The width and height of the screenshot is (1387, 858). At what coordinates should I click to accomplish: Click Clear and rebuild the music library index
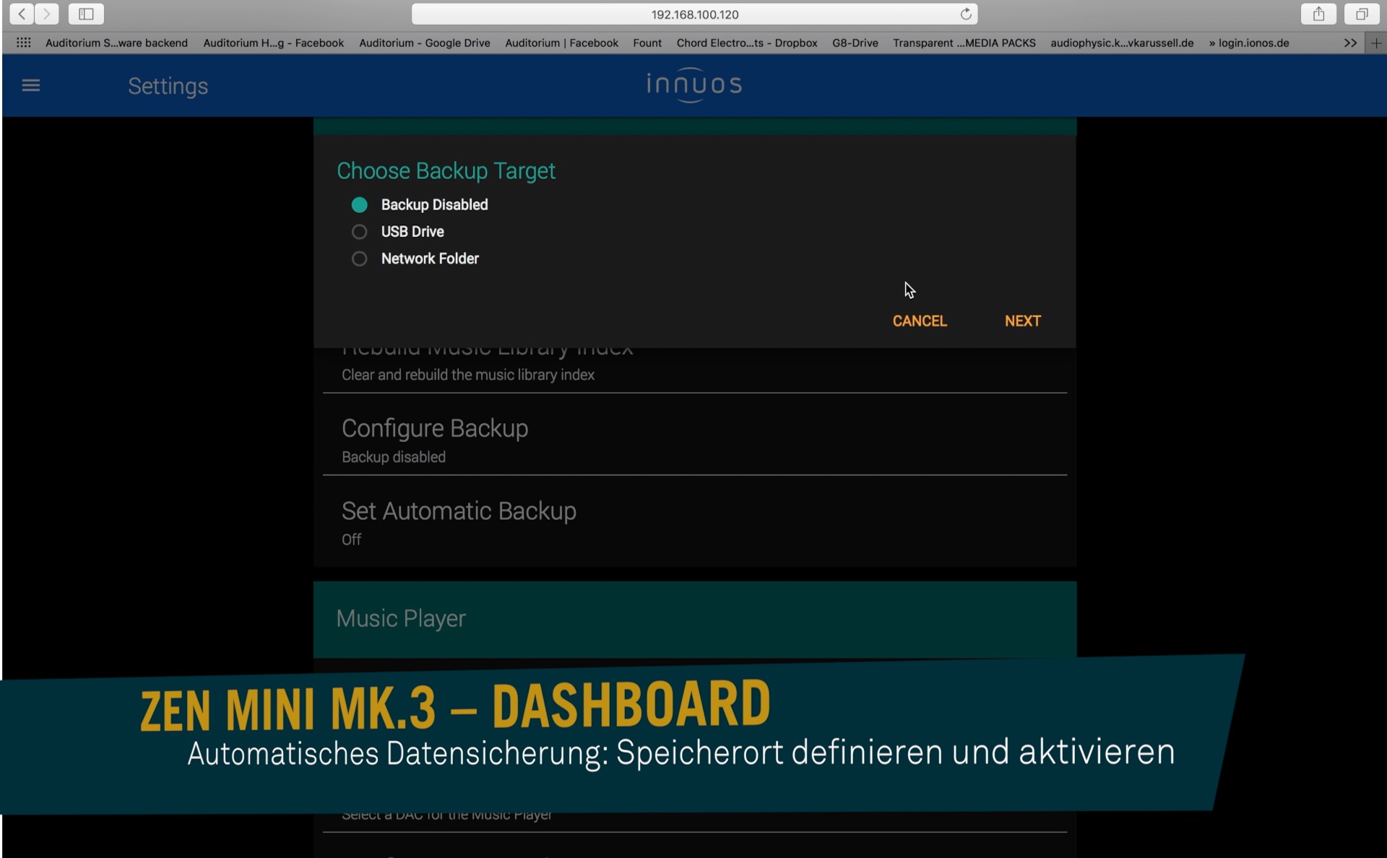tap(467, 375)
